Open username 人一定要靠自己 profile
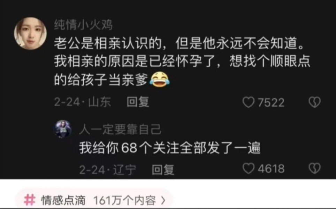 pyautogui.click(x=120, y=129)
